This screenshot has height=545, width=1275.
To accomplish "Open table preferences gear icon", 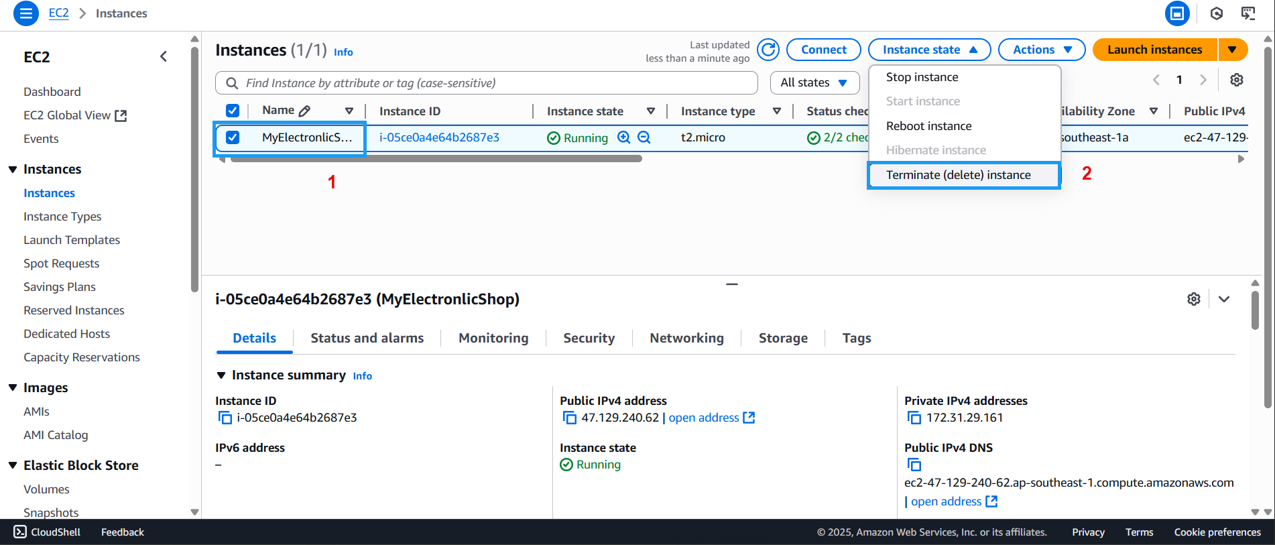I will [1237, 80].
